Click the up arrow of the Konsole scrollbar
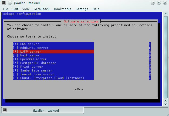 tap(165, 14)
